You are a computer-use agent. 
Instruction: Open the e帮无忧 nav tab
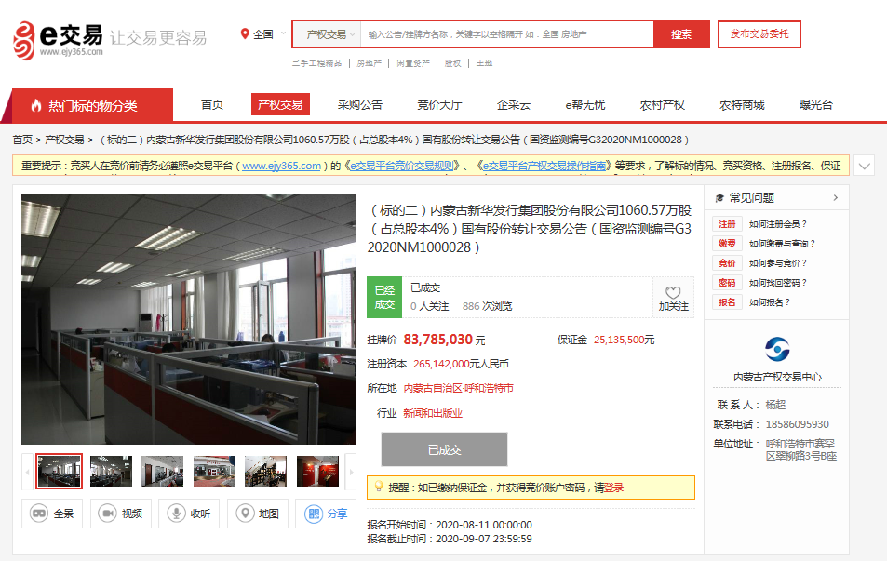(585, 104)
